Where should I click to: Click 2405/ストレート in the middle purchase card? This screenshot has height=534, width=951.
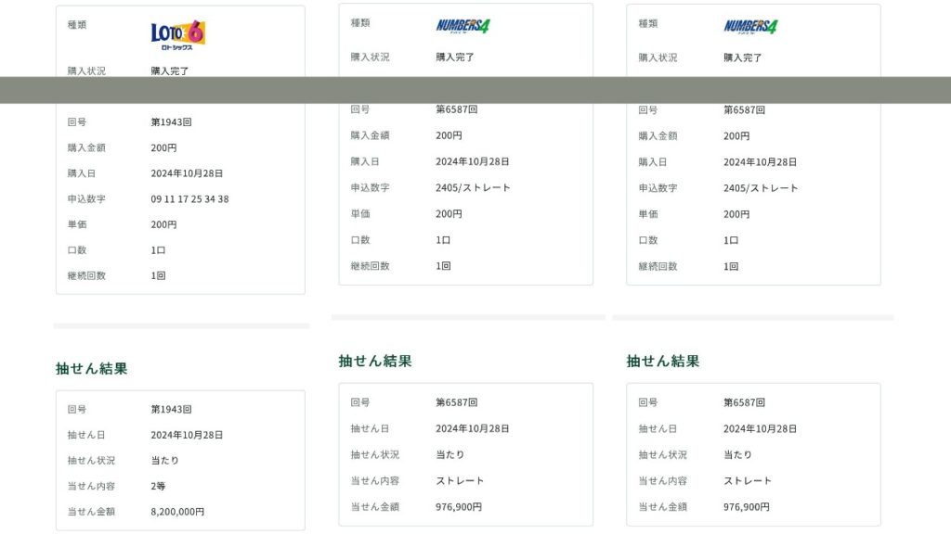(473, 187)
